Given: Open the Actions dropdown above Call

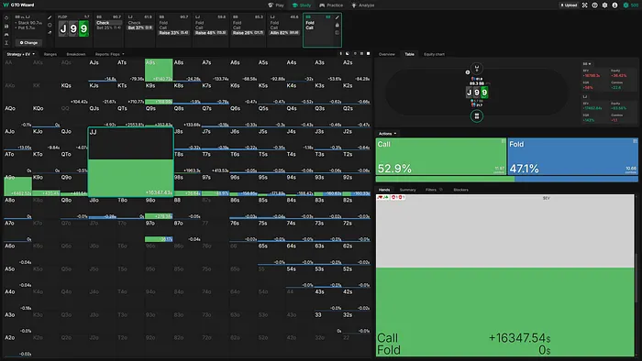Looking at the screenshot, I should pos(387,133).
